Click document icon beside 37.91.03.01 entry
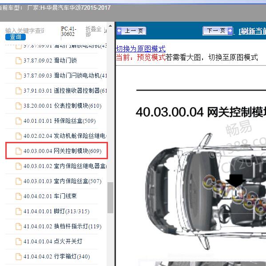Image resolution: width=266 pixels, height=266 pixels. pos(19,91)
